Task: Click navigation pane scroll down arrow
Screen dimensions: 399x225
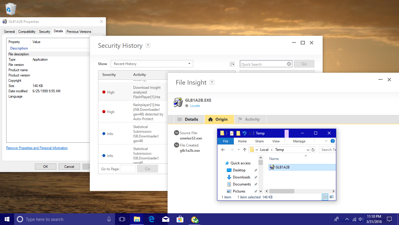Action: click(261, 191)
